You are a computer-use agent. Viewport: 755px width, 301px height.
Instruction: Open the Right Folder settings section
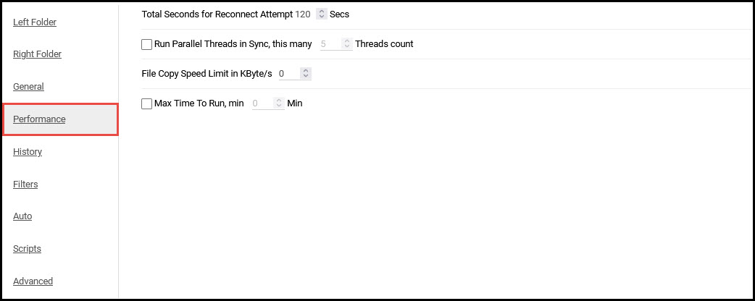point(37,54)
